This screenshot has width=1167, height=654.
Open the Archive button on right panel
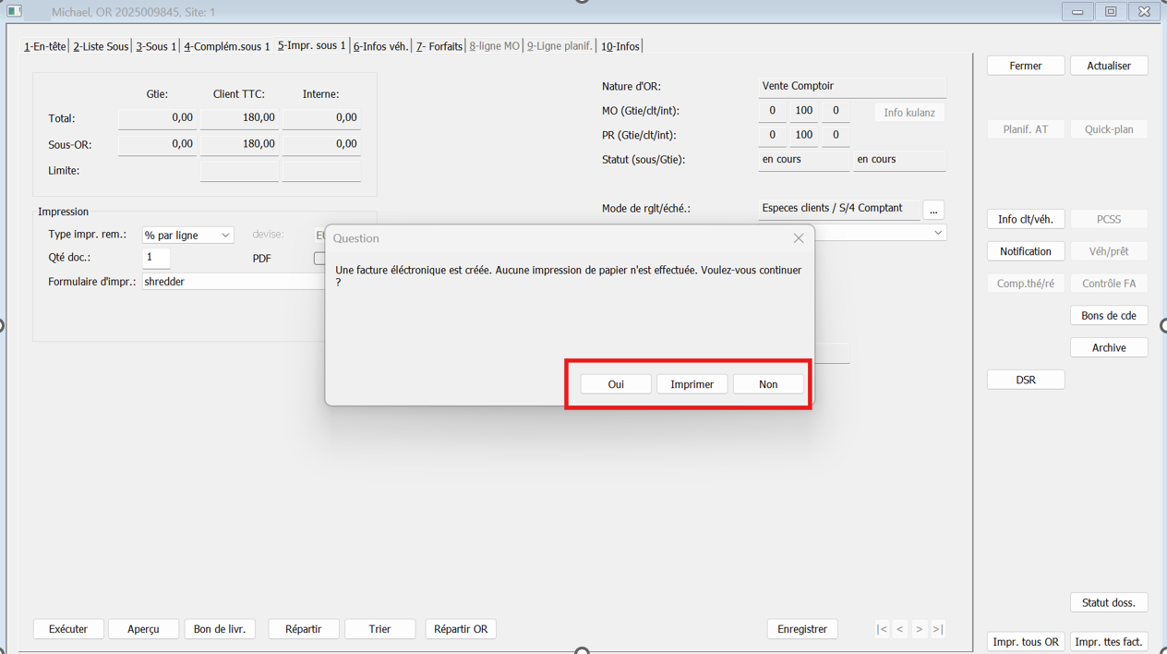click(1109, 348)
